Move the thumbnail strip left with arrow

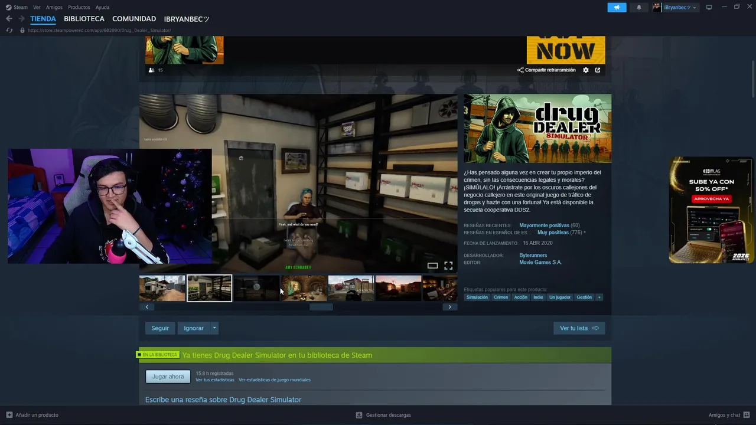coord(146,307)
